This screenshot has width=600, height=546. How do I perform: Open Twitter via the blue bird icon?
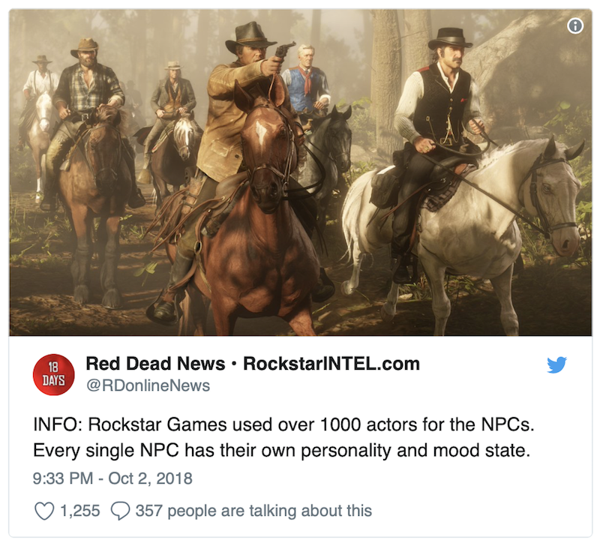pyautogui.click(x=556, y=364)
